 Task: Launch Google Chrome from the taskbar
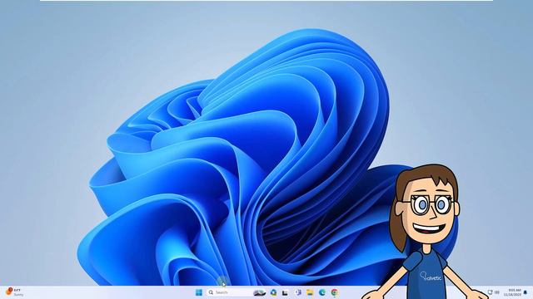(x=335, y=292)
